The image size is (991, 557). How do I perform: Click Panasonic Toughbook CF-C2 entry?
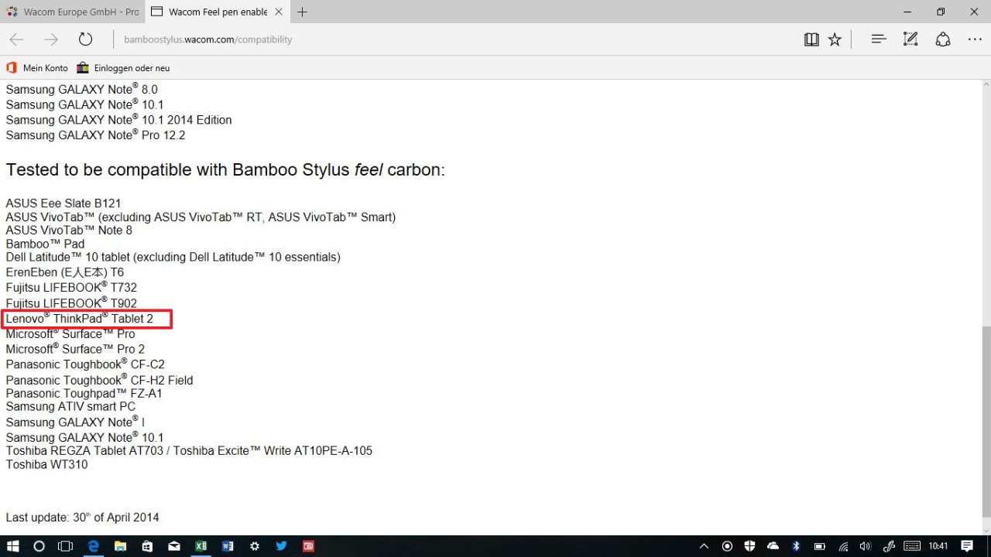(x=85, y=364)
